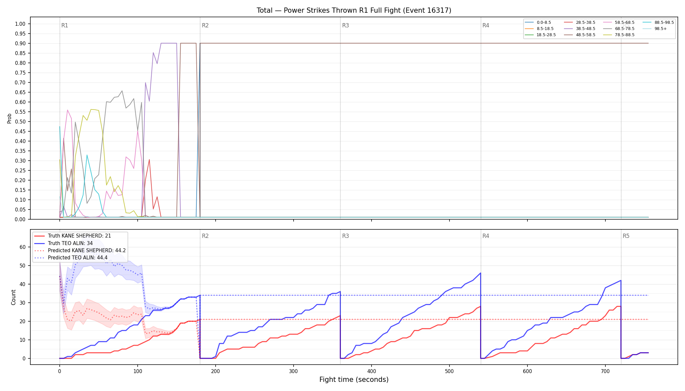Image resolution: width=685 pixels, height=391 pixels.
Task: Click the 500 tick on the fight time axis
Action: click(x=449, y=371)
